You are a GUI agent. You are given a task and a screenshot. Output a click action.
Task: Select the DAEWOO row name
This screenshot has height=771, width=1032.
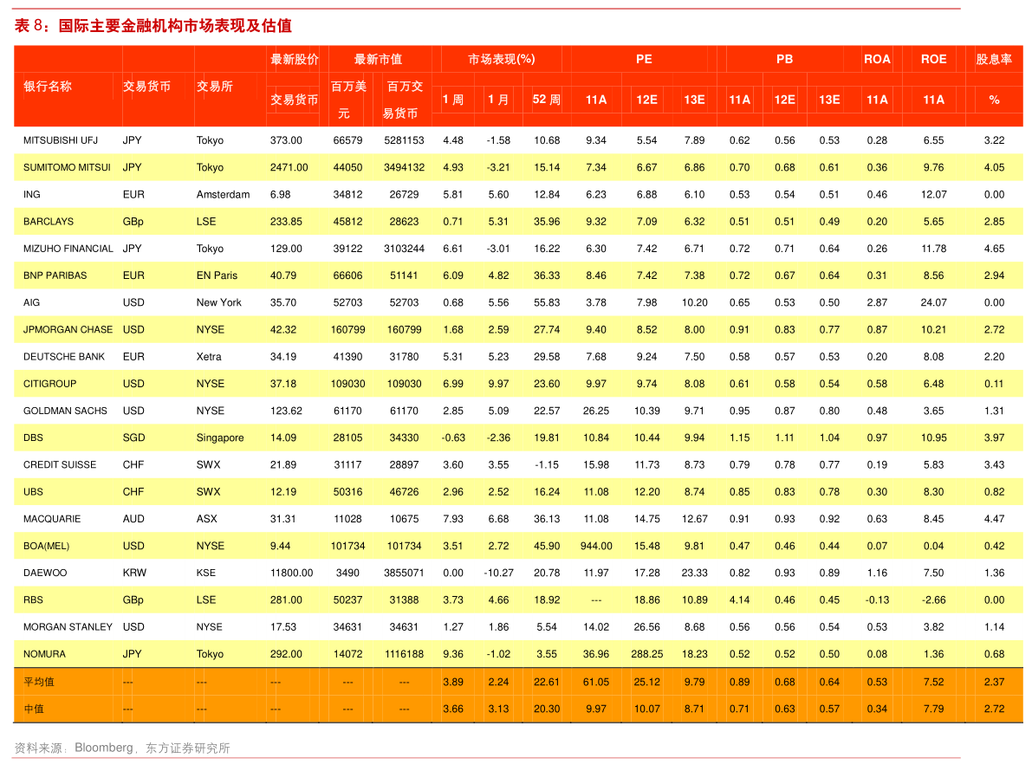[x=45, y=573]
